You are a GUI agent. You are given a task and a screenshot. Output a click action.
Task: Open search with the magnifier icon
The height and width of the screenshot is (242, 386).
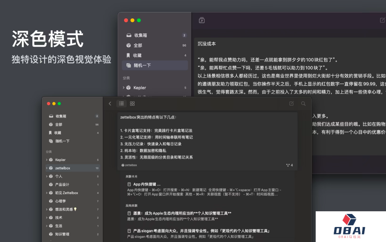pos(303,104)
